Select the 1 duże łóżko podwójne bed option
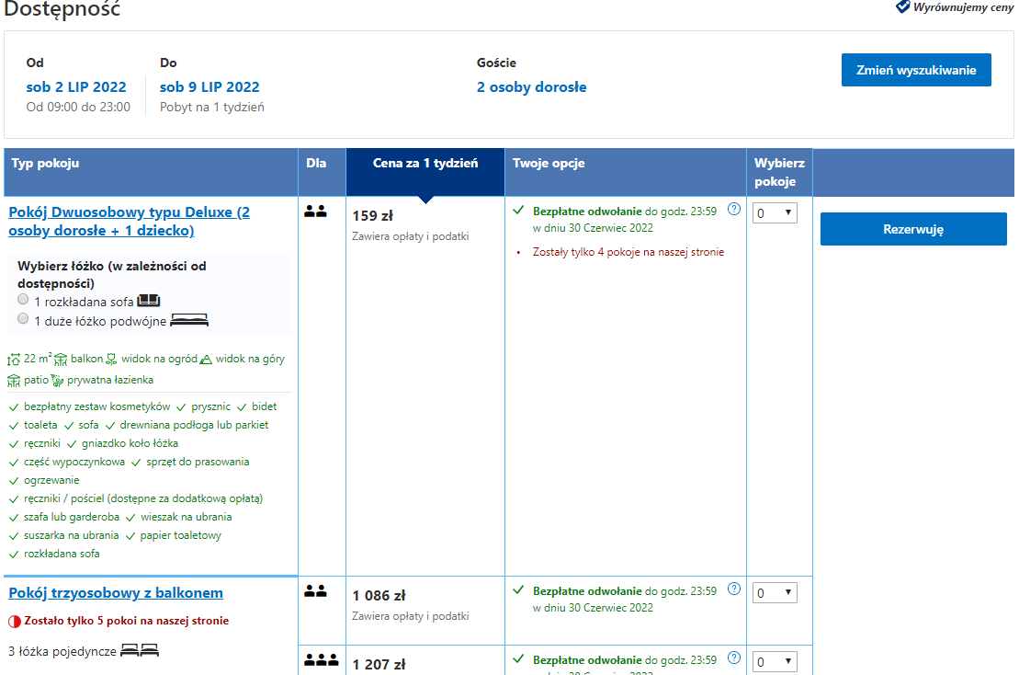 coord(23,318)
